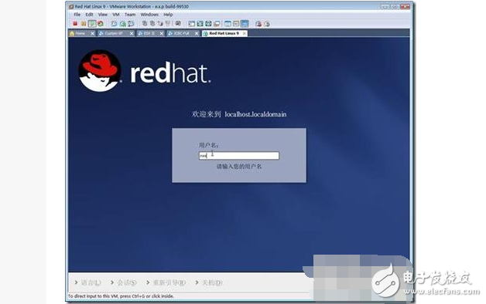Click the green Power On toolbar icon
The image size is (486, 304).
coord(92,23)
